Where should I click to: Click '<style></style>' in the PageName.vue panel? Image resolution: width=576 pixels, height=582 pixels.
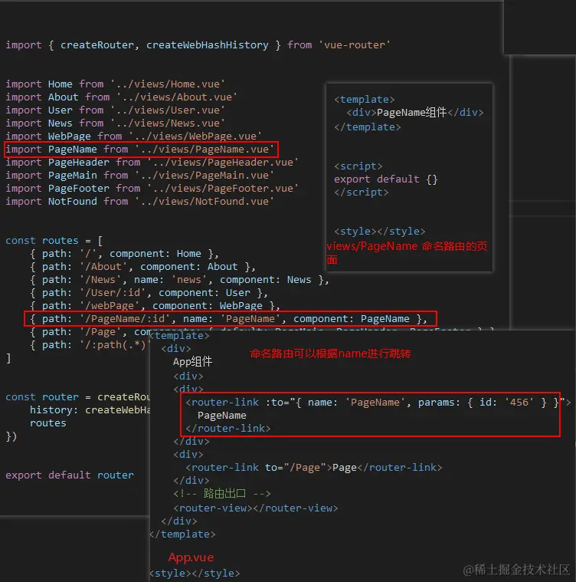click(380, 232)
